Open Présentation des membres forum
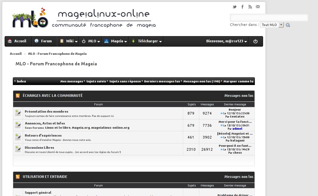318x196 pixels. (46, 112)
